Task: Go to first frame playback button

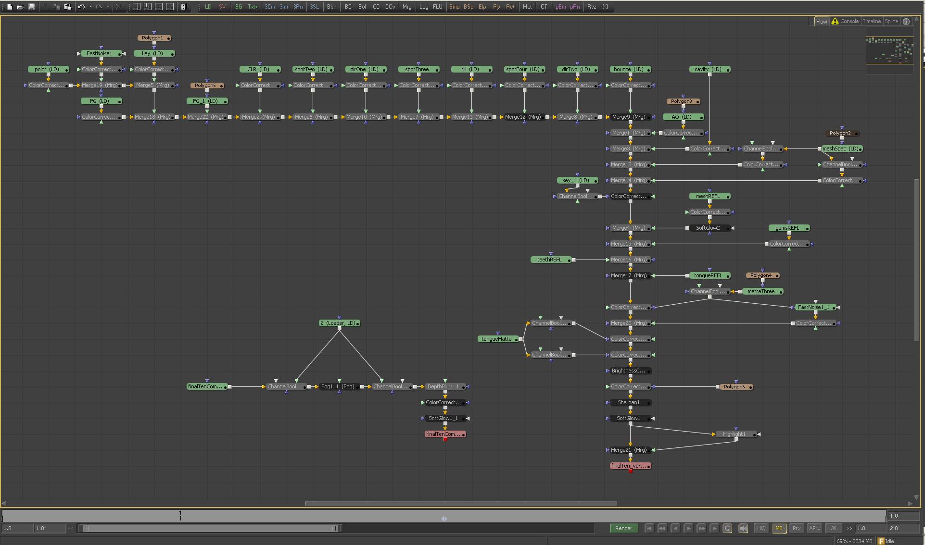Action: (x=649, y=528)
